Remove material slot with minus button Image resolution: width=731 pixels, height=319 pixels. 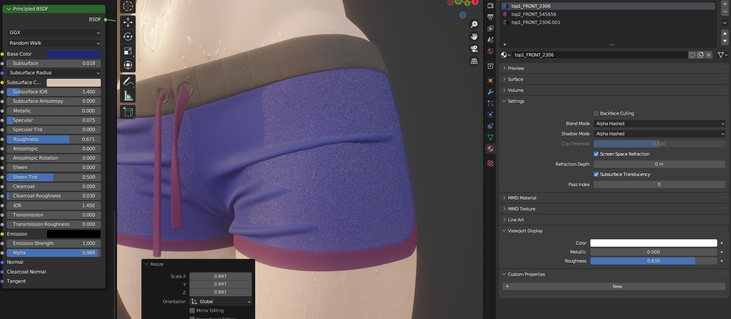(x=724, y=12)
